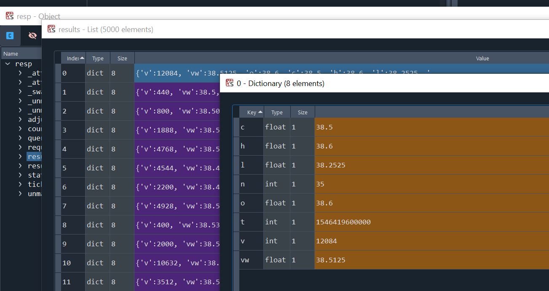549x291 pixels.
Task: Select value cell starting {'v':2200
Action: (x=177, y=187)
